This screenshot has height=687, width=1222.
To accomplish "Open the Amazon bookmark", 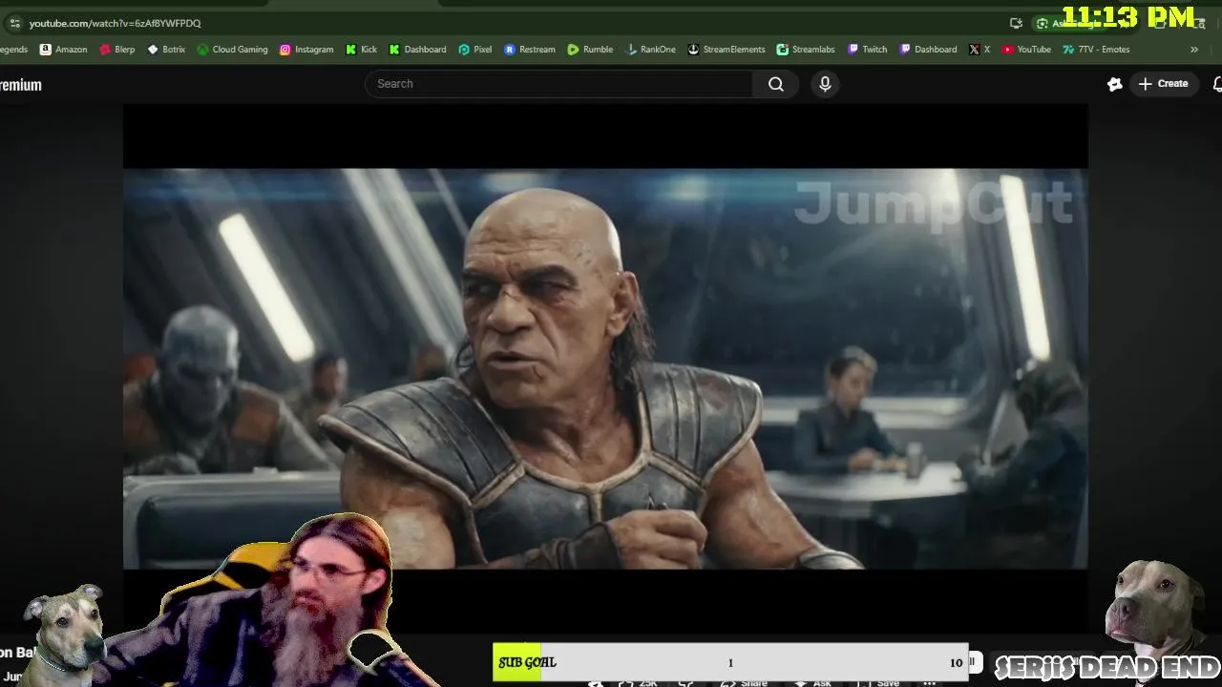I will coord(63,50).
